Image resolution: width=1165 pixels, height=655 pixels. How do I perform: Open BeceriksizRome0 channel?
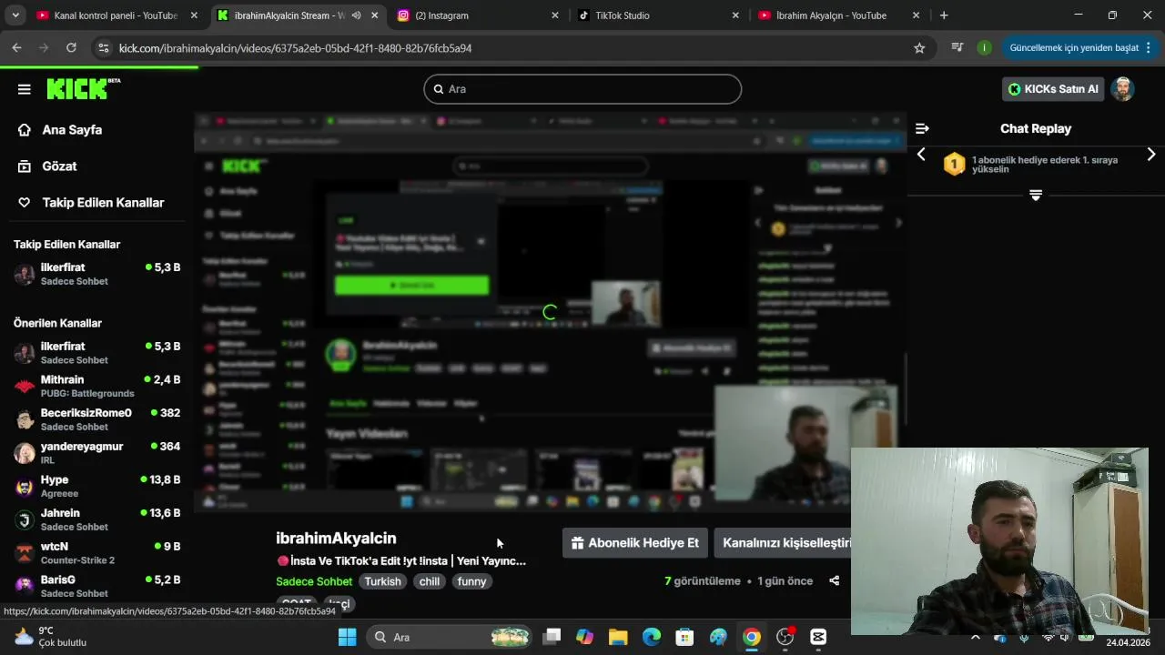96,419
